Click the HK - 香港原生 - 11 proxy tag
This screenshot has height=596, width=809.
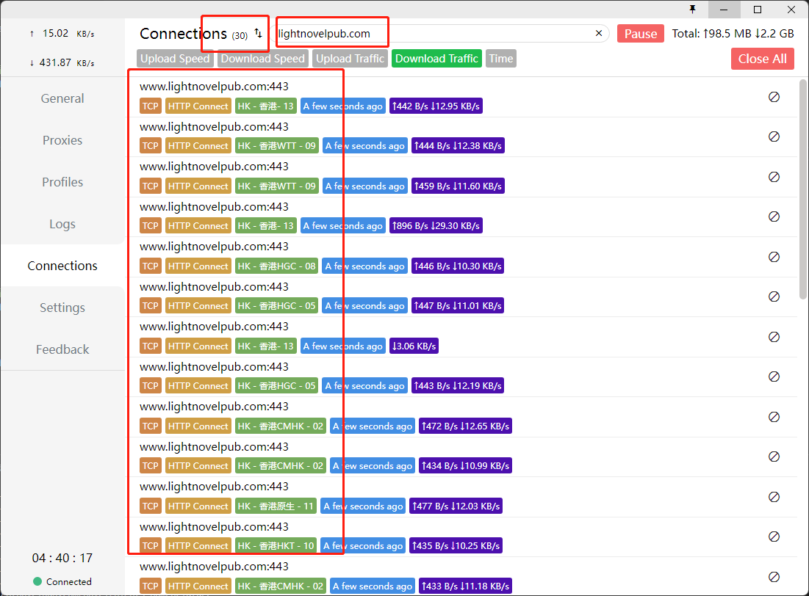pyautogui.click(x=276, y=506)
